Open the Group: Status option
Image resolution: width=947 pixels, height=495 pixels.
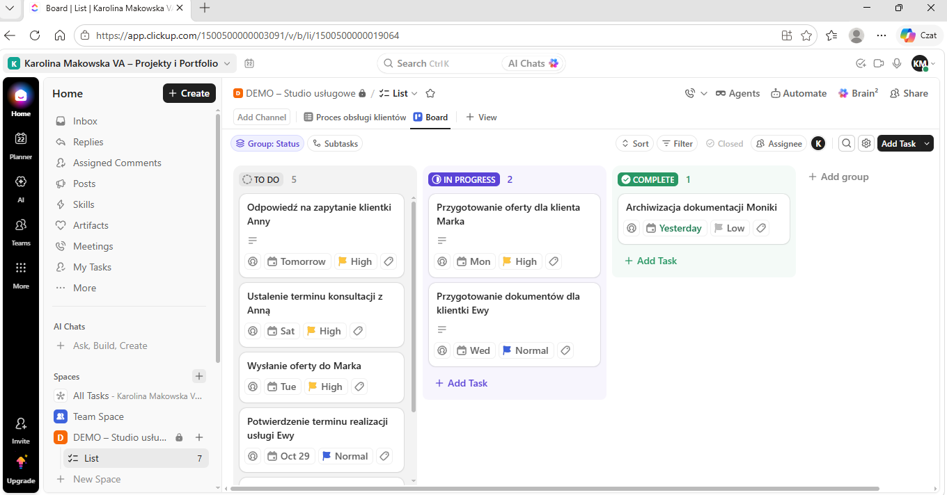point(267,144)
